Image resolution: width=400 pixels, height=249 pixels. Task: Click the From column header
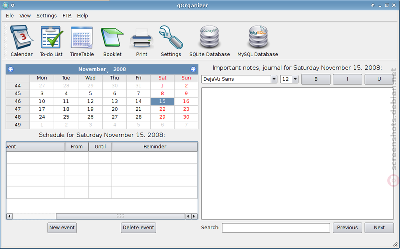point(77,147)
